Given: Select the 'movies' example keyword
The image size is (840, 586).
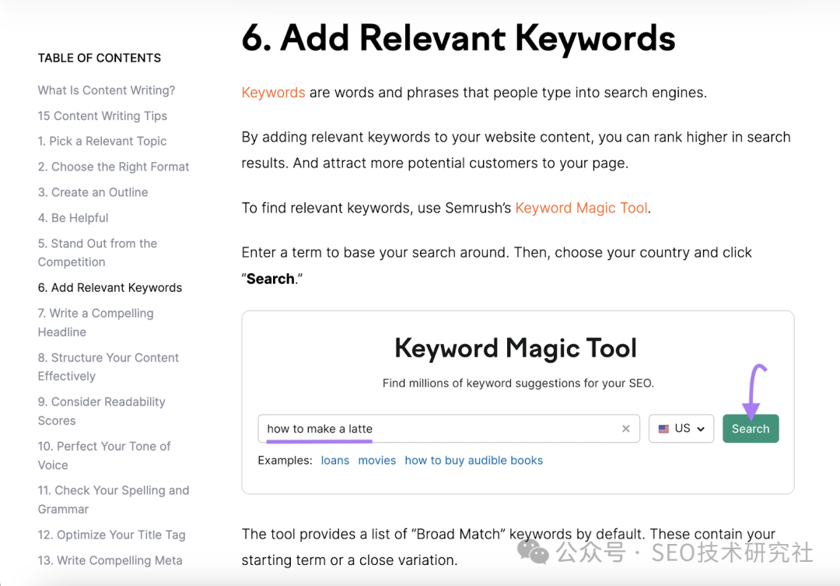Looking at the screenshot, I should pyautogui.click(x=376, y=461).
